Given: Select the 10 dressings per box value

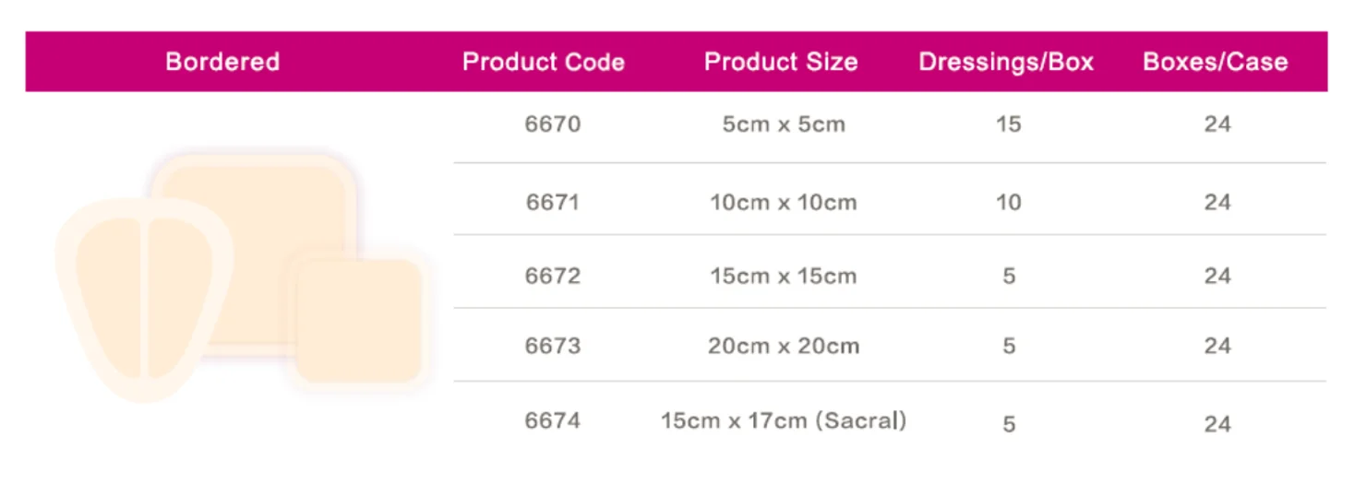Looking at the screenshot, I should pyautogui.click(x=1008, y=202).
